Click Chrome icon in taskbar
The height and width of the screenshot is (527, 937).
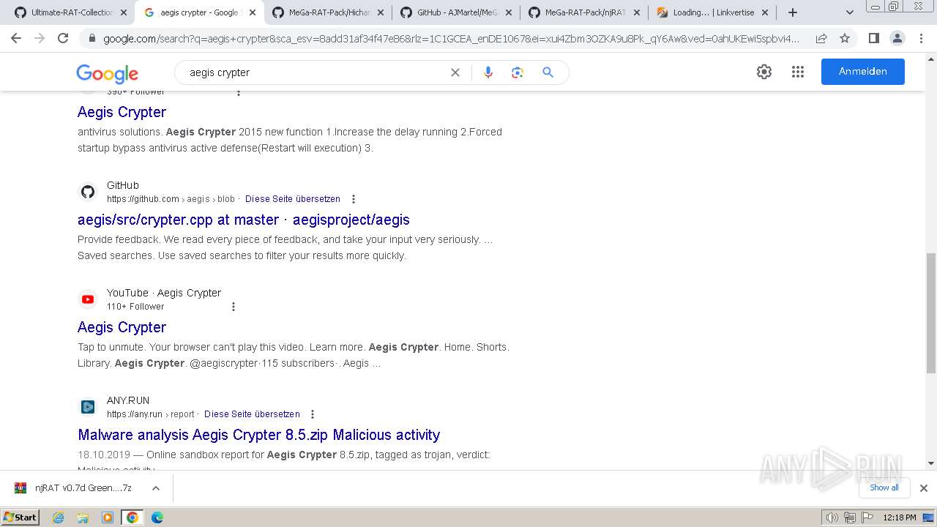click(132, 517)
